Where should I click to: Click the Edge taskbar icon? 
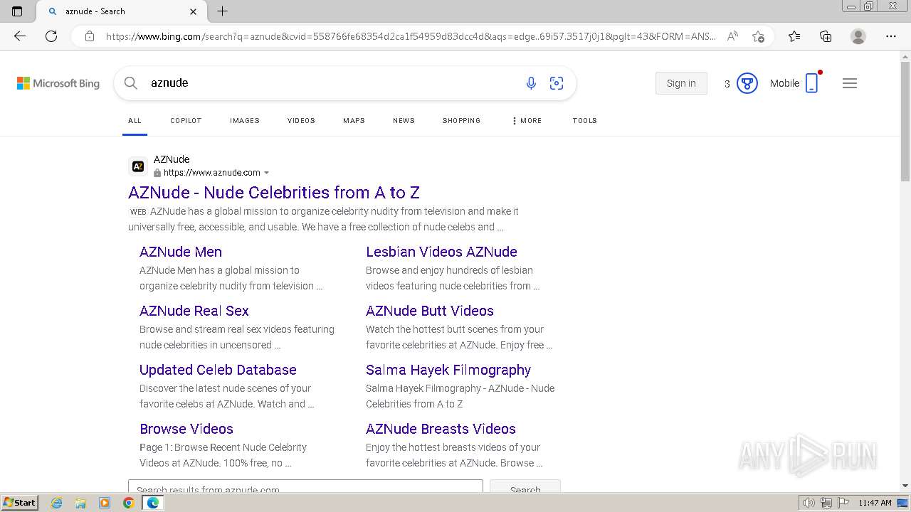click(152, 503)
